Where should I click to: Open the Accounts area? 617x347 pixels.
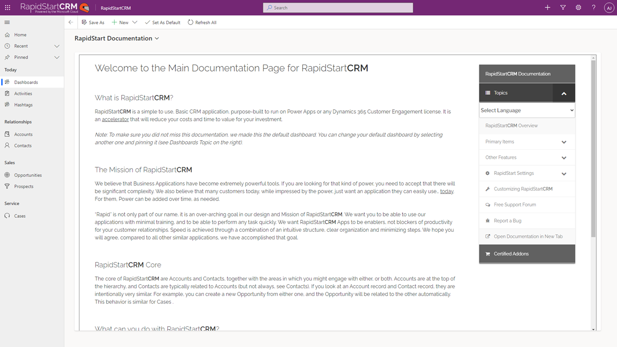tap(24, 134)
